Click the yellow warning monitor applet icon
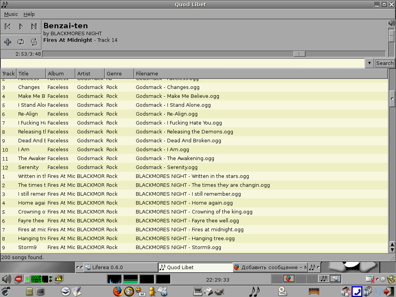Viewport: 396px width, 297px height. (59, 279)
